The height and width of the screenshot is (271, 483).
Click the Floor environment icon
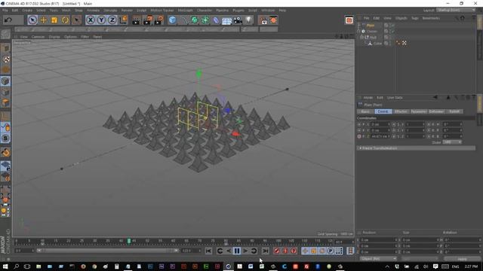(226, 20)
